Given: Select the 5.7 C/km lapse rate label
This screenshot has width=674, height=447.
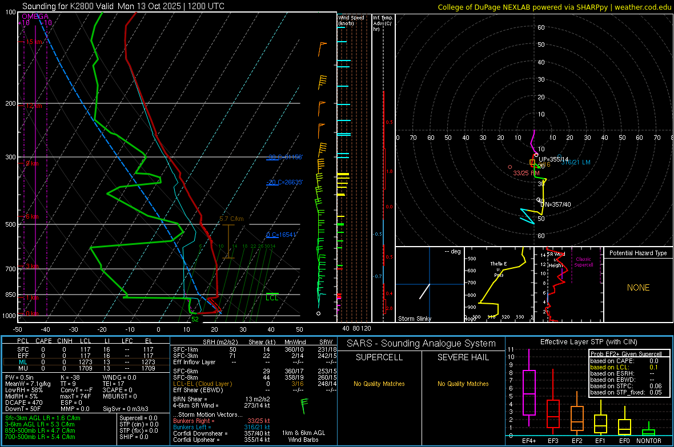Looking at the screenshot, I should pos(231,219).
